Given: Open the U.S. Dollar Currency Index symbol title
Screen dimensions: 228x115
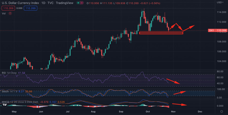Looking at the screenshot, I should click(20, 3).
